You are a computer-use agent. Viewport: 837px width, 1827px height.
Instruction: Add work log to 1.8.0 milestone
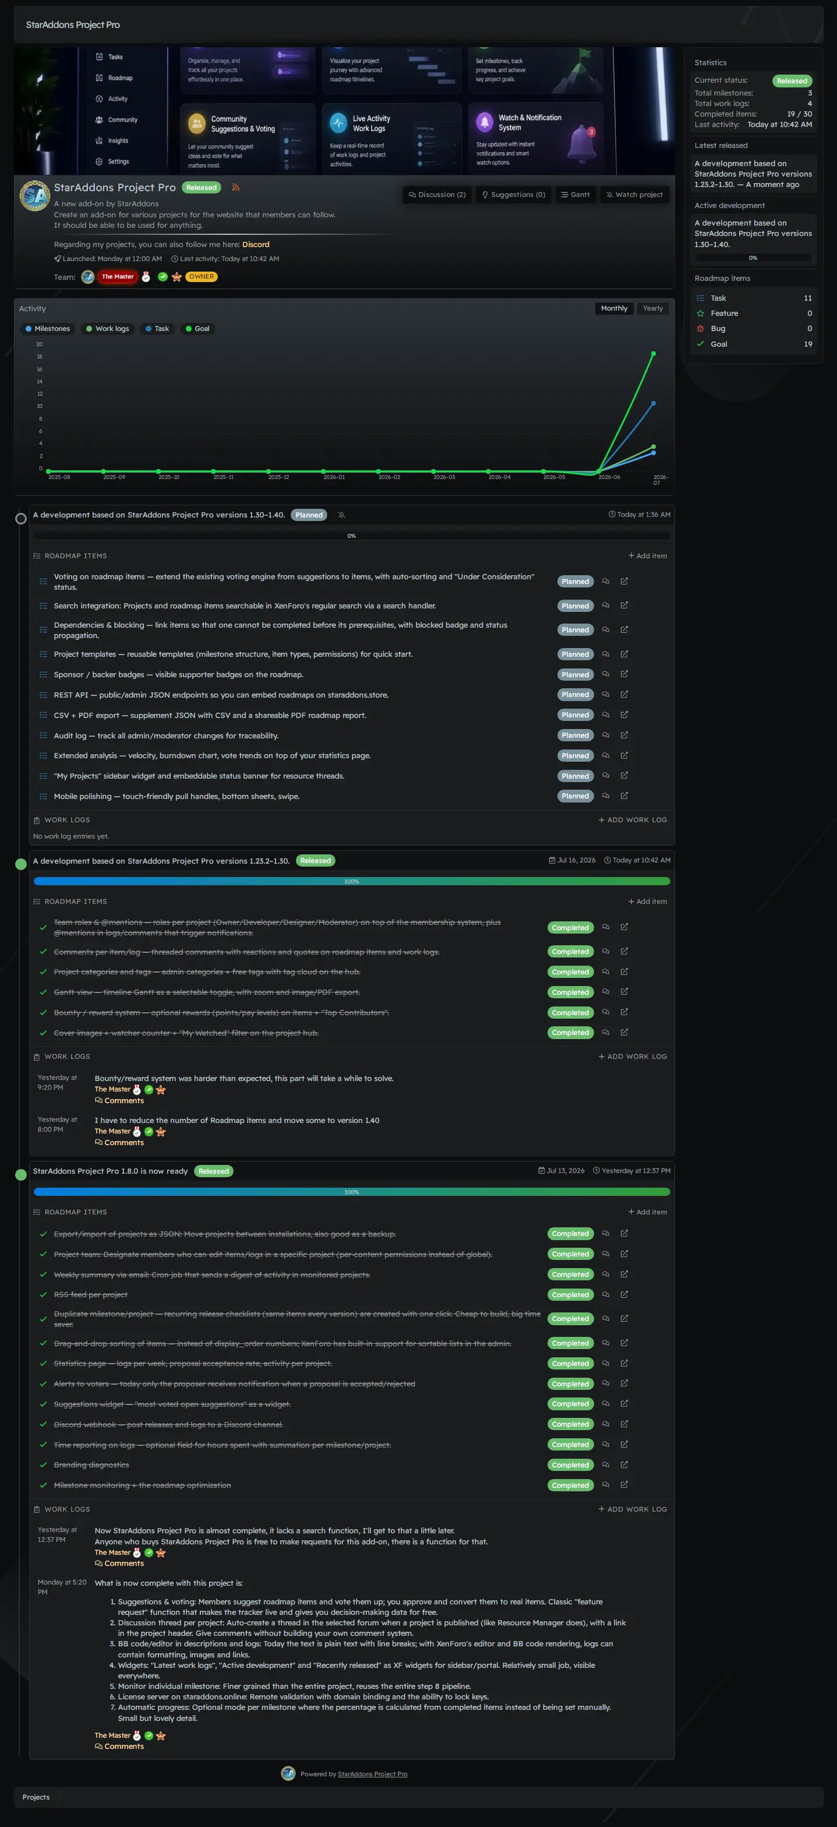click(x=633, y=1509)
